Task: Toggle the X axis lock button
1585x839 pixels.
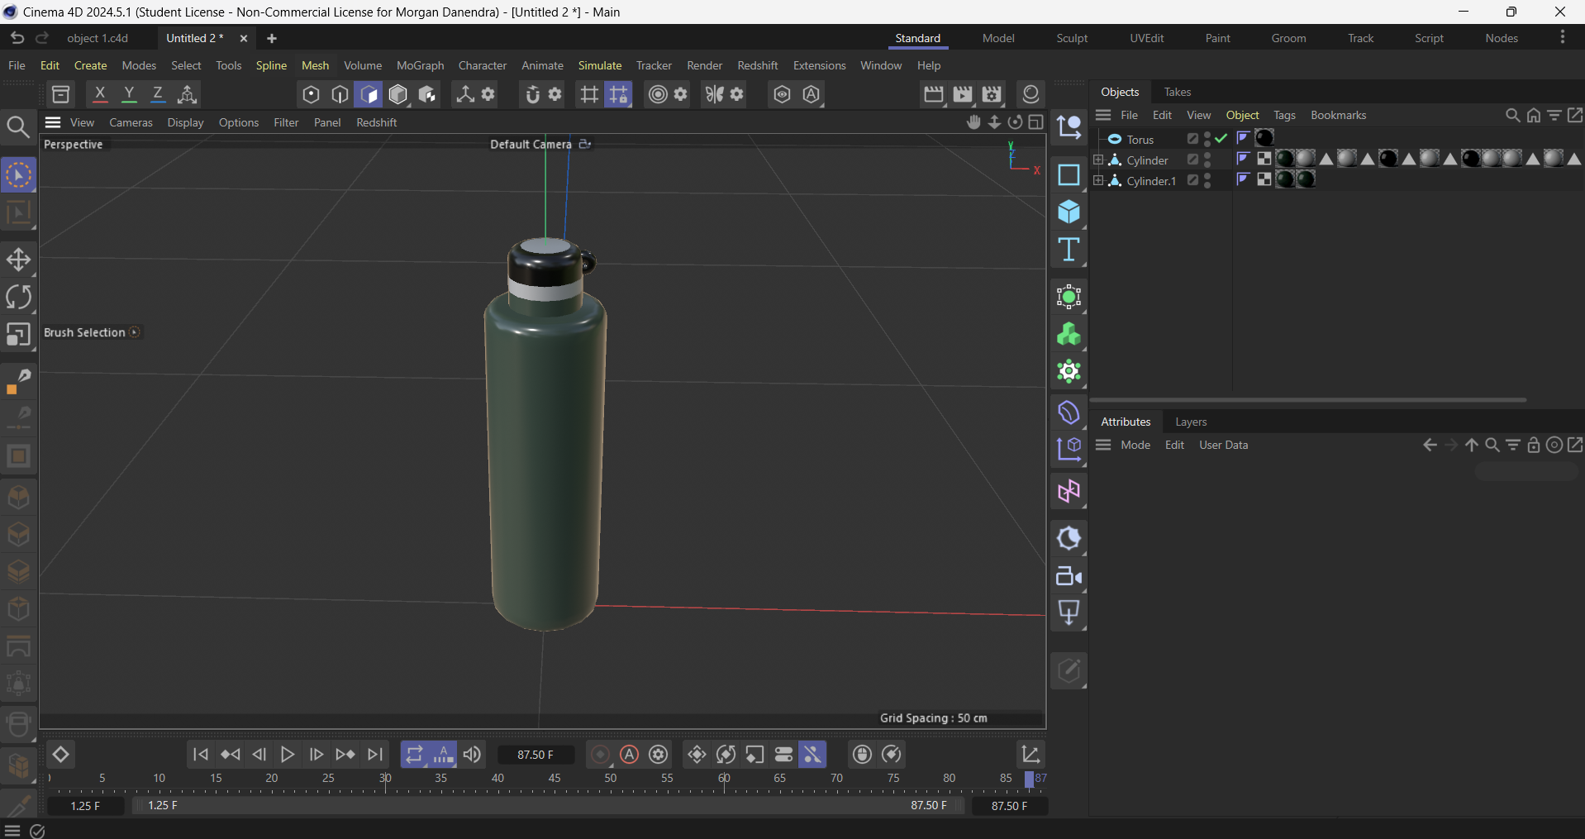Action: pos(99,93)
